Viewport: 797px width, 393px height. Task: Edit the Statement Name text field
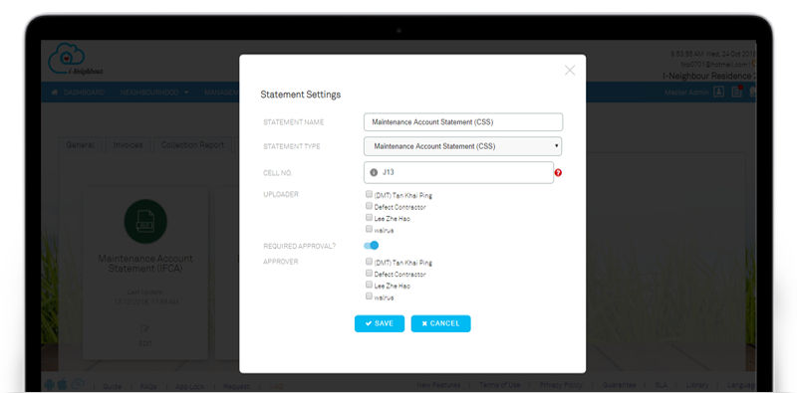pos(463,121)
